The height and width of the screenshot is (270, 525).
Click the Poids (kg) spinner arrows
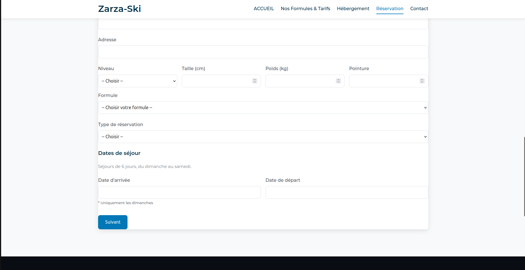(x=338, y=81)
